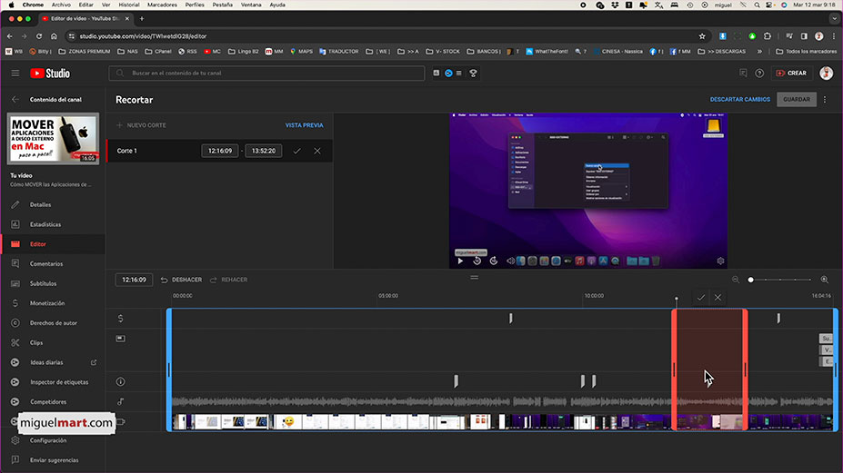843x473 pixels.
Task: Click the timeline zoom slider handle
Action: 750,280
